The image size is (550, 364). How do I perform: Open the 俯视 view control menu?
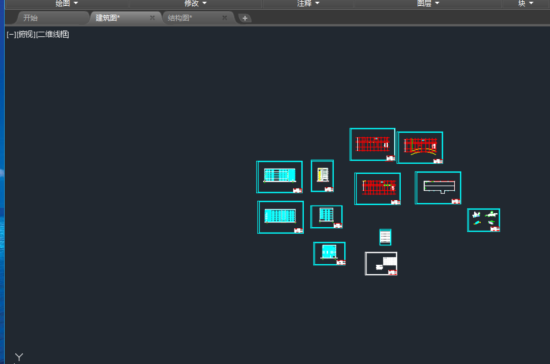[26, 34]
